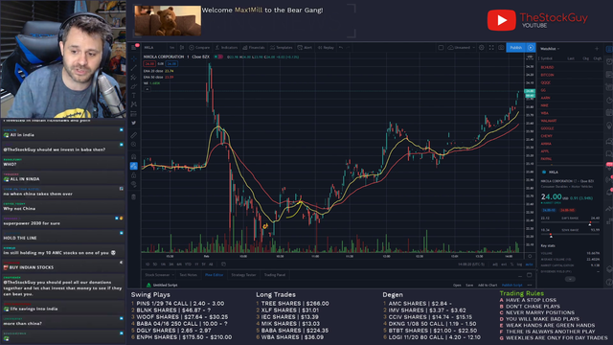The height and width of the screenshot is (345, 613).
Task: Switch to the Trading Panel tab
Action: [275, 275]
